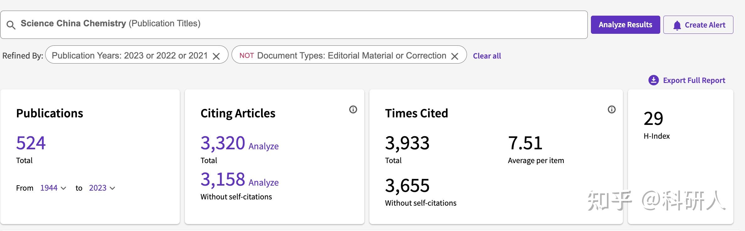Viewport: 745px width, 231px height.
Task: Remove the Publication Years filter with its X
Action: click(x=216, y=56)
